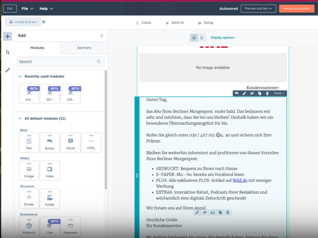The height and width of the screenshot is (238, 318).
Task: Click the module Search input field
Action: [x=61, y=62]
